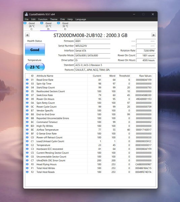Click the Good health status button
Viewport: 180px width, 202px height.
pos(35,50)
